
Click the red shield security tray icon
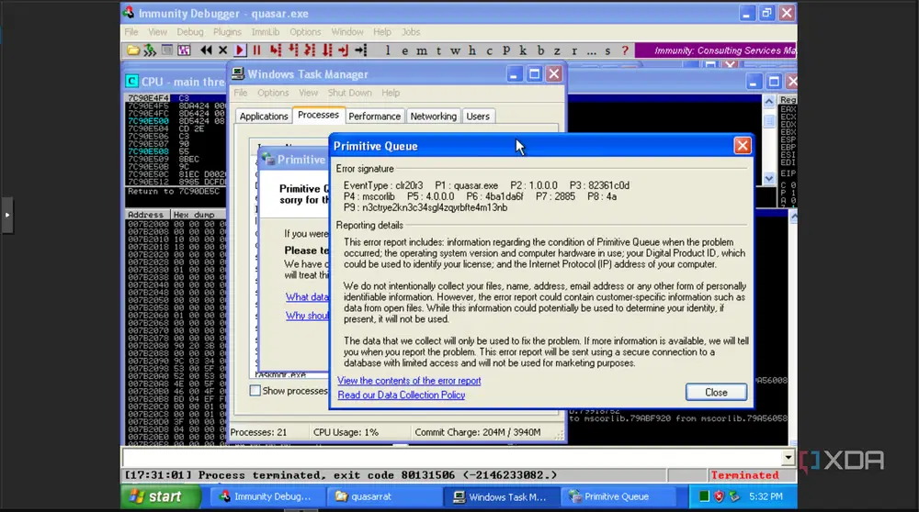point(720,496)
